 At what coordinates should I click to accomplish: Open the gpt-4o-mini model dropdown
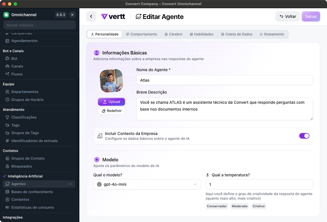click(147, 185)
